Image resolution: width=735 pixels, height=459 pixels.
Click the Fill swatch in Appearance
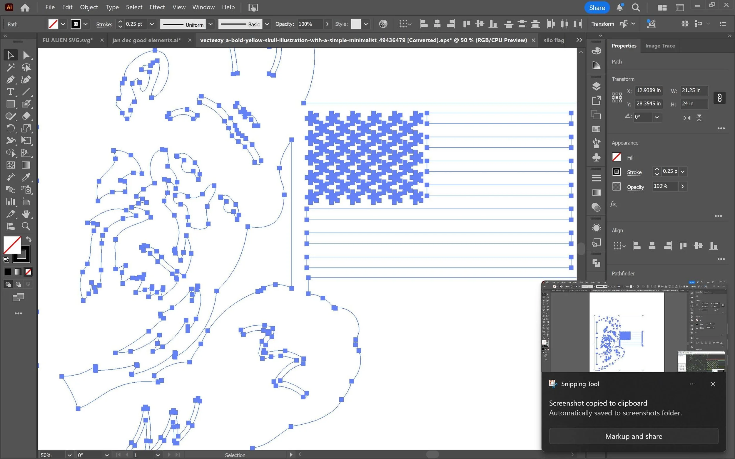pos(617,157)
